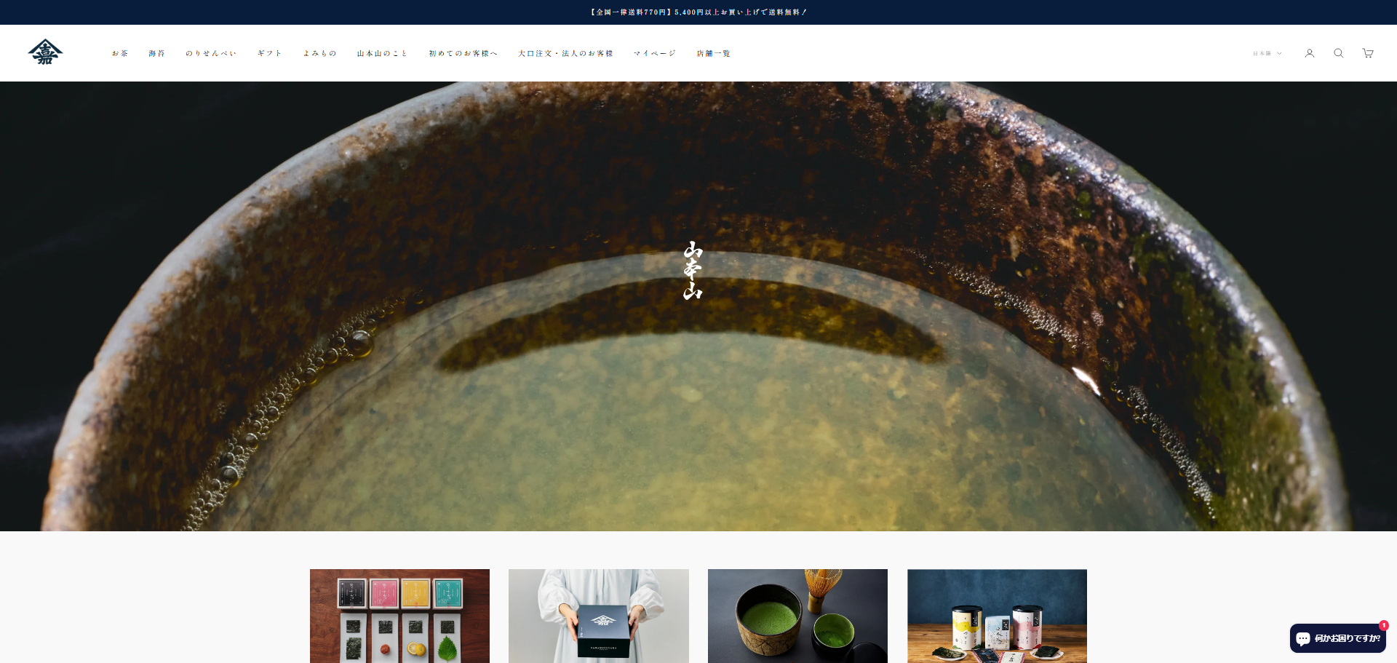Screen dimensions: 1397x663
Task: Open the 海苔 menu item
Action: pos(157,53)
